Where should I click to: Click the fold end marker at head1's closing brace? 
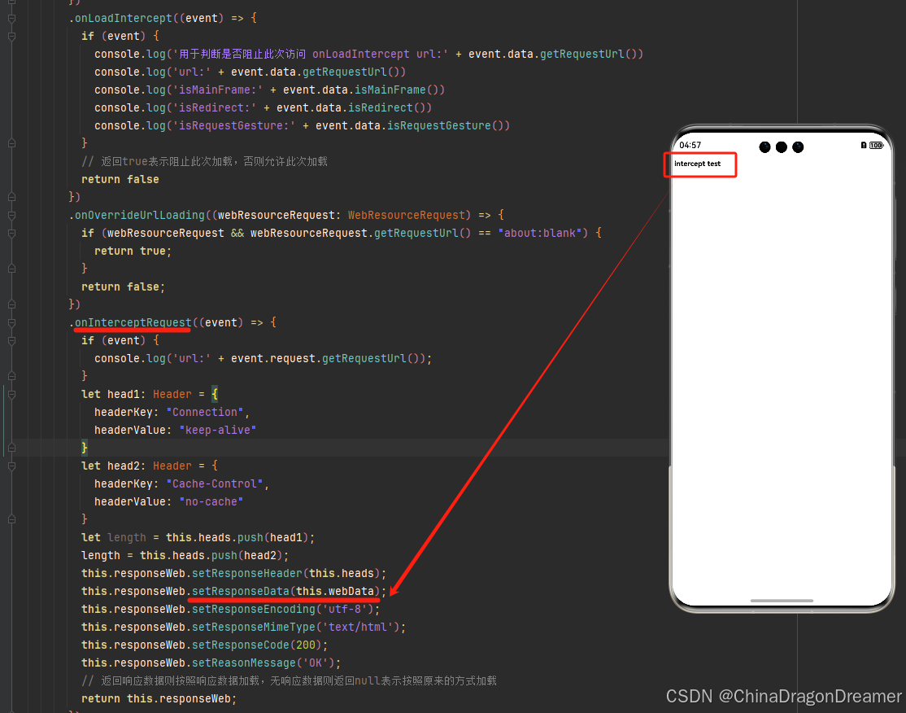click(x=11, y=448)
